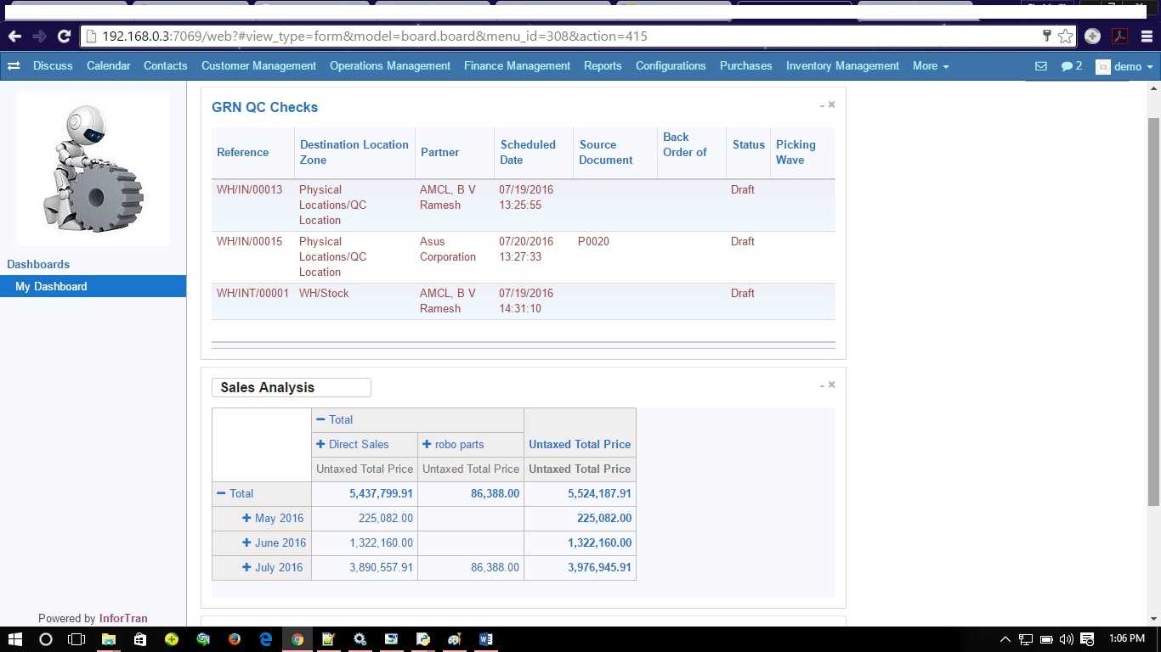Go to Inventory Management menu

click(842, 66)
